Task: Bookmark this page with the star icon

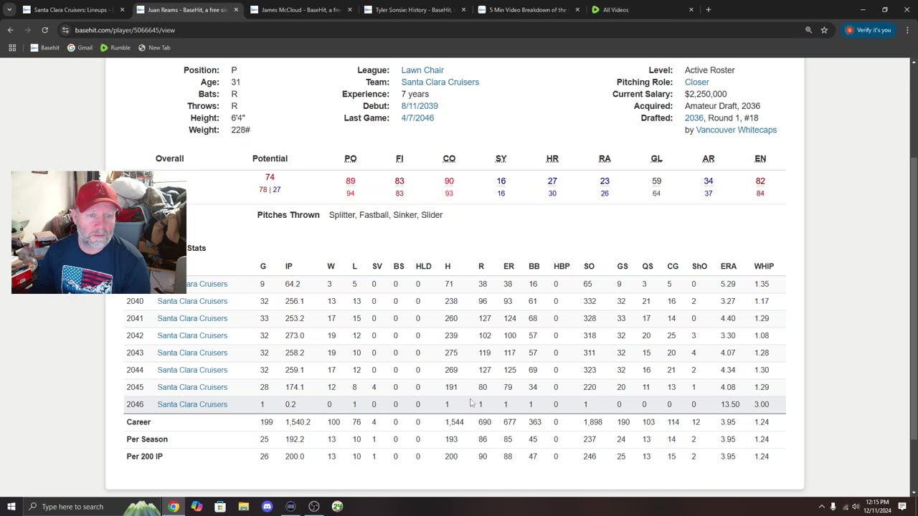Action: [x=825, y=30]
